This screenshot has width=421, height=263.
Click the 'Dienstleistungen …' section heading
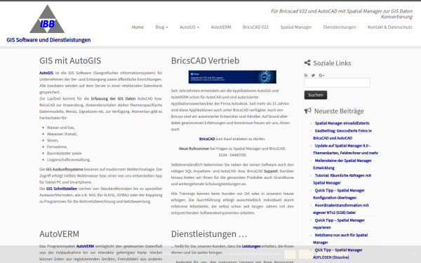(x=209, y=234)
